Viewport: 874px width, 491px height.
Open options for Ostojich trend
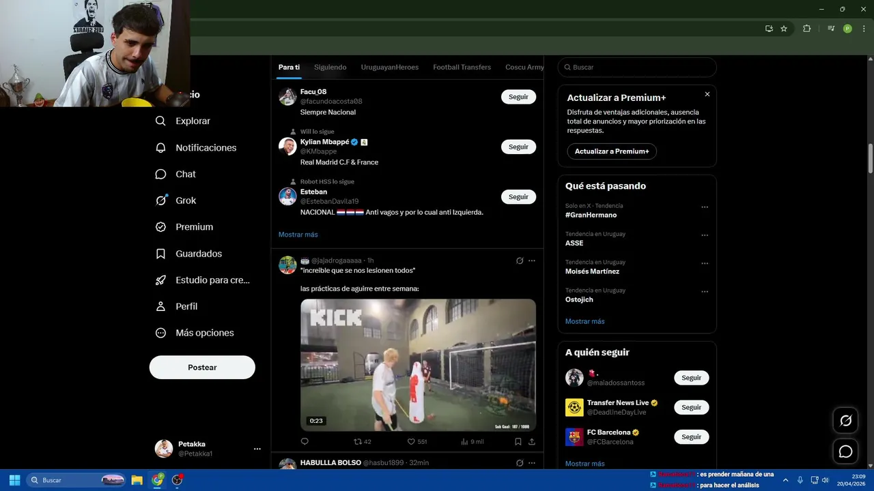(705, 292)
